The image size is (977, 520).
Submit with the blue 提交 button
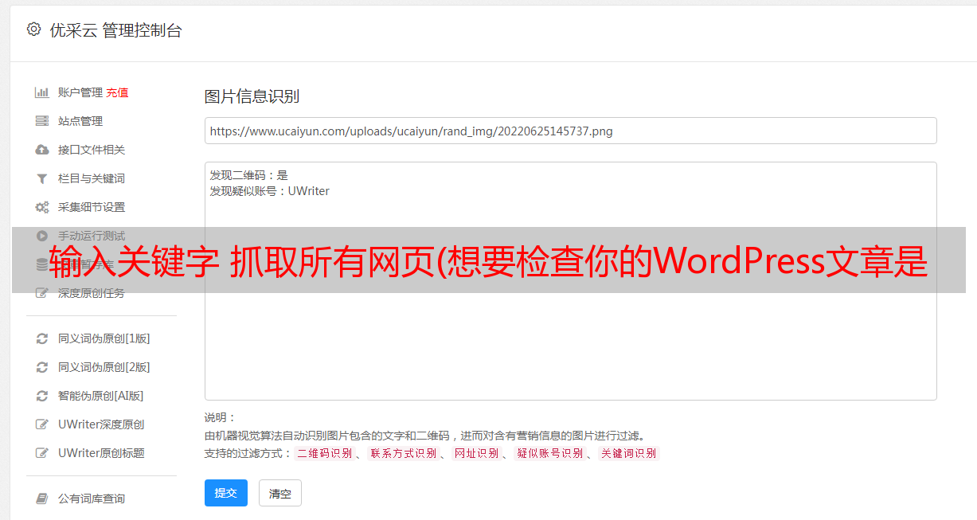pos(226,493)
